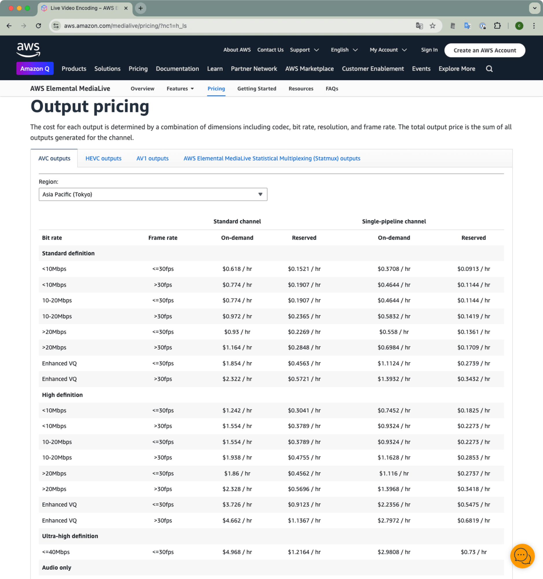This screenshot has width=543, height=579.
Task: Click Create an AWS Account button
Action: (485, 50)
